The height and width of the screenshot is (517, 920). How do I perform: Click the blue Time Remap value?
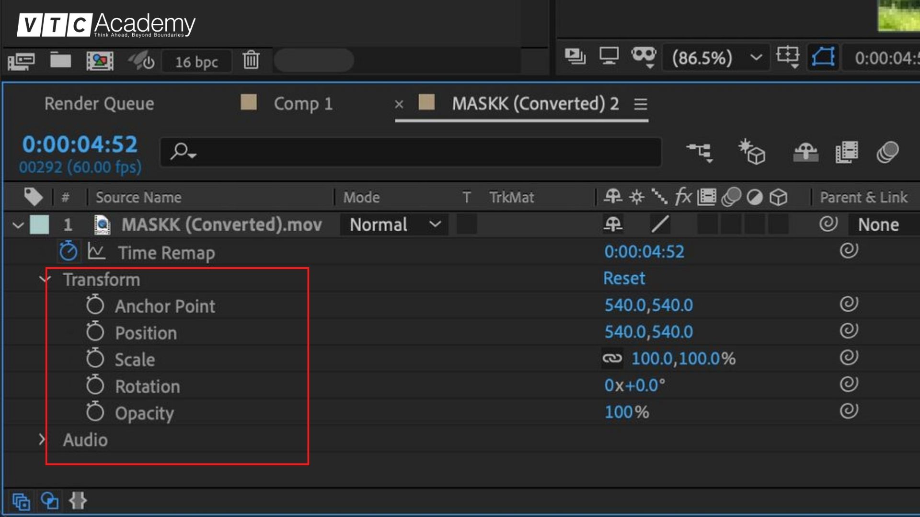644,251
